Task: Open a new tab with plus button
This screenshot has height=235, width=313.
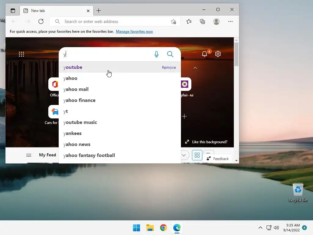Action: [x=99, y=11]
